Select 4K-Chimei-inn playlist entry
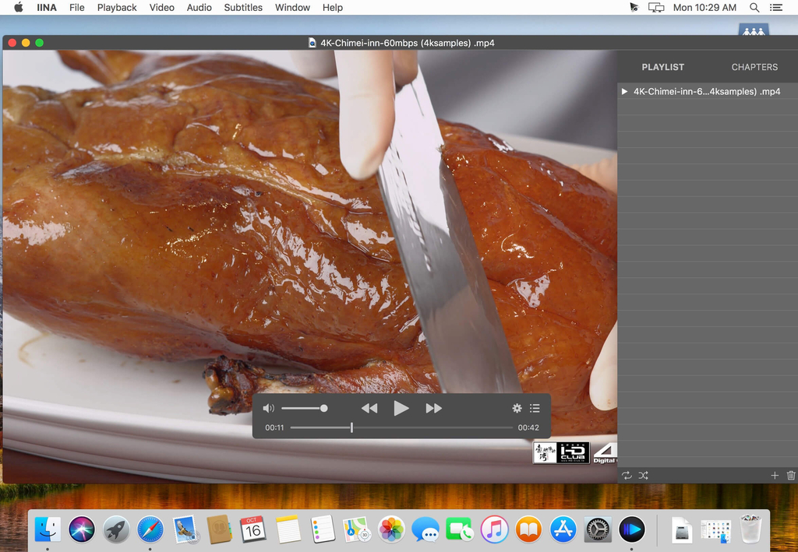The image size is (798, 552). 706,92
